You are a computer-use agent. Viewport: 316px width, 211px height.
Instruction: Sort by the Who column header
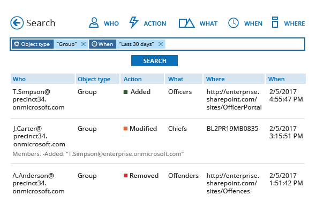click(x=42, y=79)
